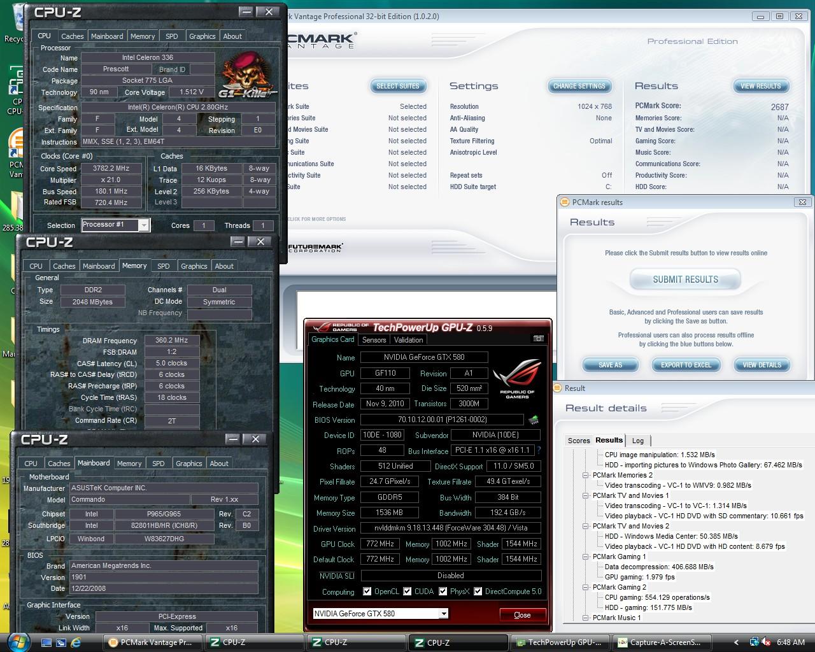Switch to Validation tab in GPU-Z
The image size is (815, 652).
(x=408, y=340)
